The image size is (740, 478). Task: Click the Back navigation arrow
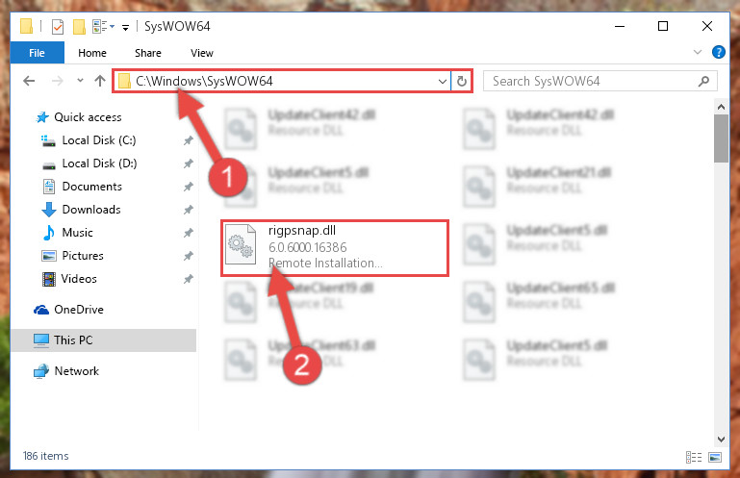[29, 81]
